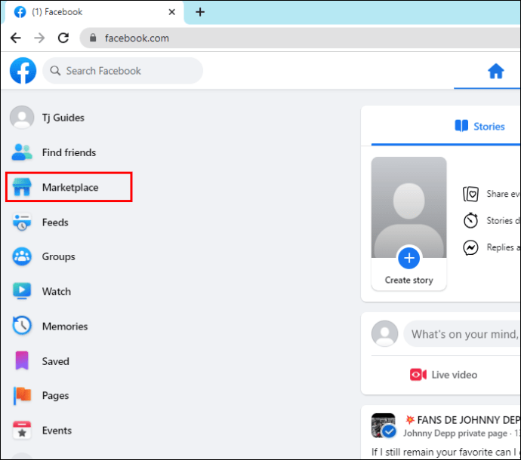The width and height of the screenshot is (521, 460).
Task: Open Events in the sidebar
Action: tap(57, 431)
